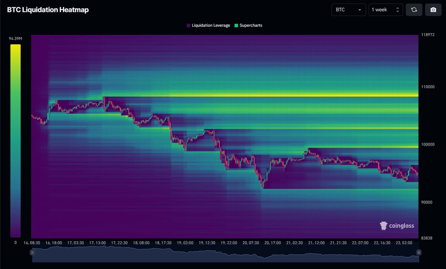Click the purple Liquidation Leverage legend swatch

coord(188,25)
